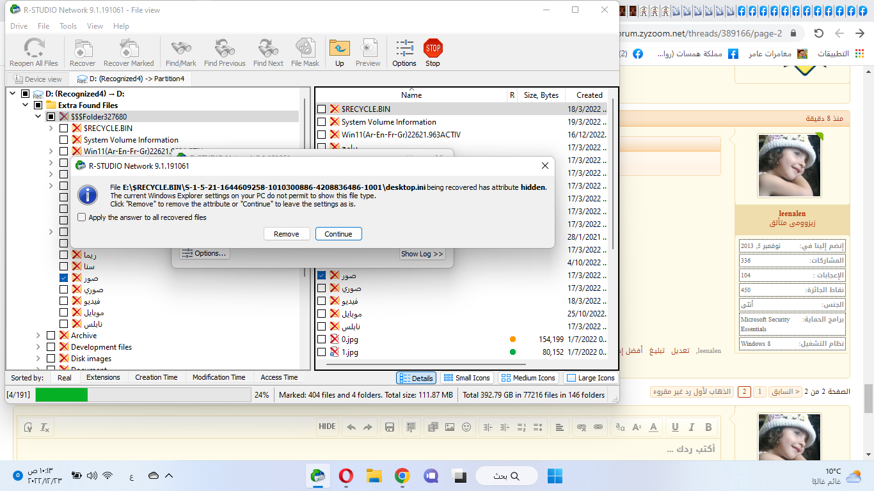Expand Development files tree node

coord(38,347)
